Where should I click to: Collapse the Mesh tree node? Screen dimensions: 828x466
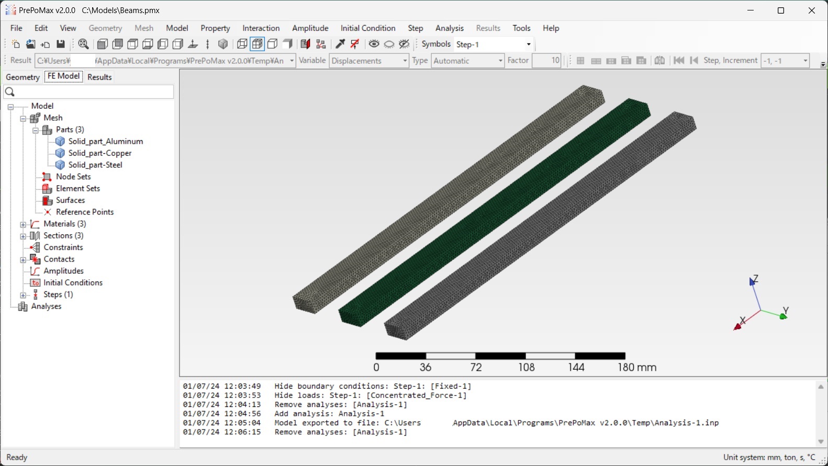(23, 119)
